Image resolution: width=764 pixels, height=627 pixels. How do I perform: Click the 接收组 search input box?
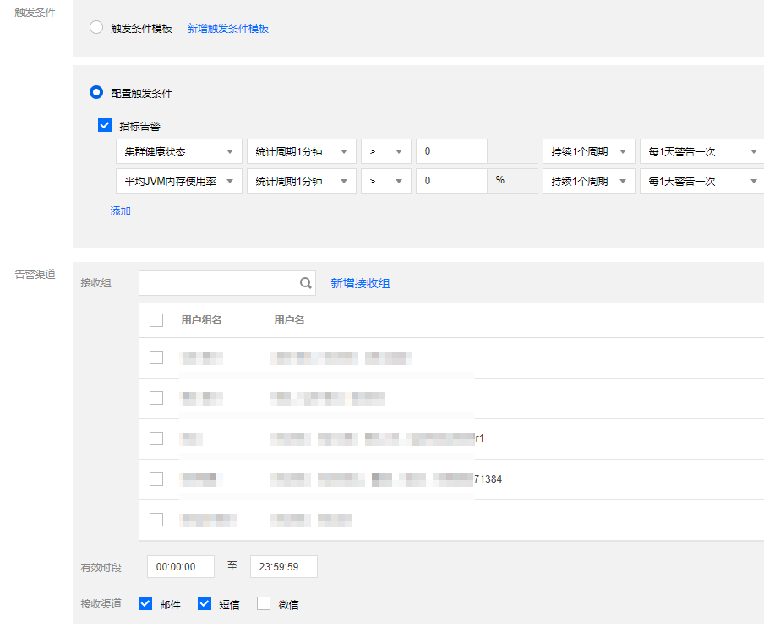[x=227, y=283]
